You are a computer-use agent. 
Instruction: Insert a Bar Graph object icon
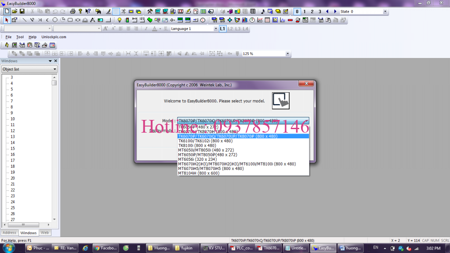(x=244, y=20)
